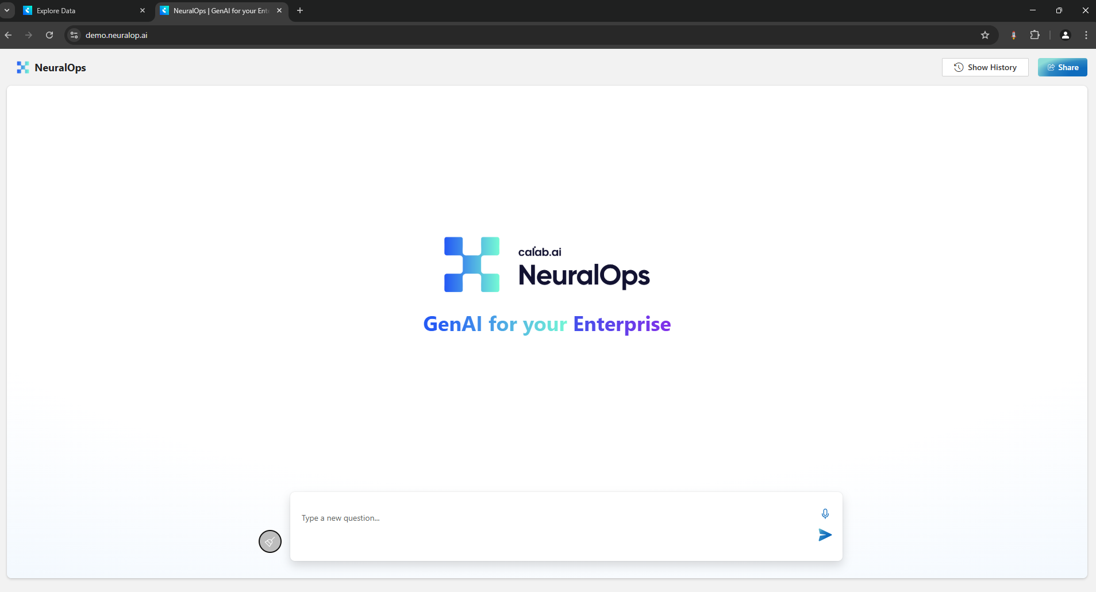Click the broom clear chat button
This screenshot has width=1096, height=592.
point(270,541)
